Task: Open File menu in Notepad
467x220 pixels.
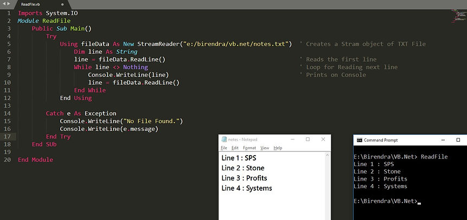Action: 224,148
